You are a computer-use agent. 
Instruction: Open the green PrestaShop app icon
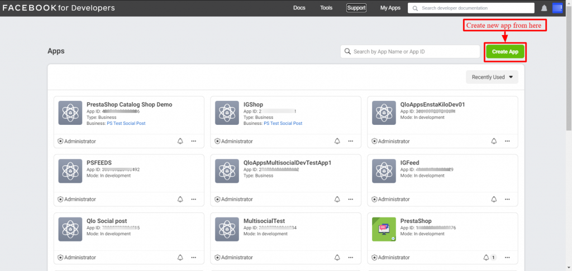tap(384, 229)
